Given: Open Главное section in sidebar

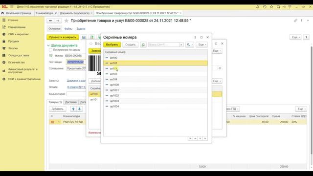Looking at the screenshot, I should (13, 20).
